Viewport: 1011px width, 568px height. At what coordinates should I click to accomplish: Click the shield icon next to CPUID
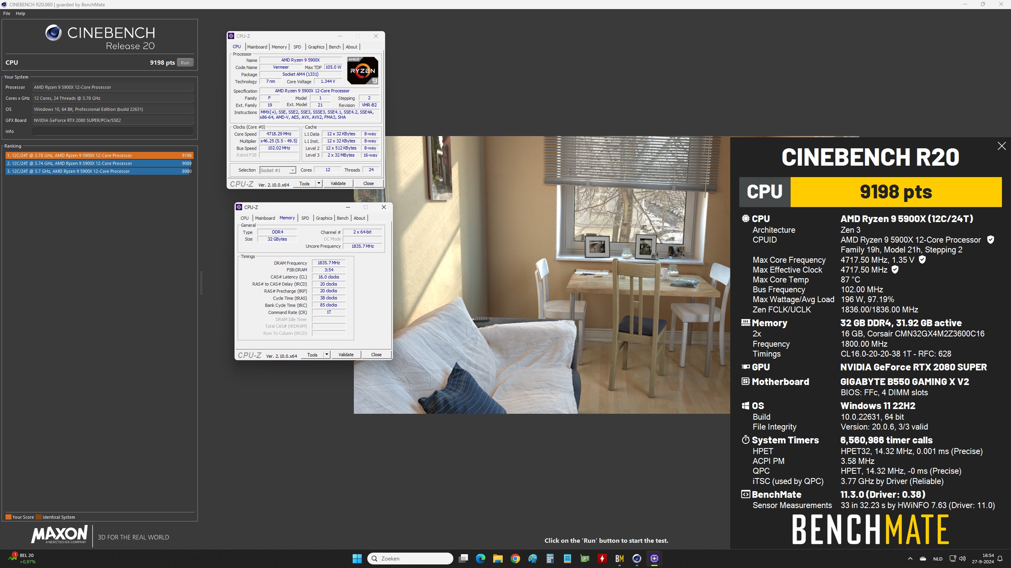point(990,239)
